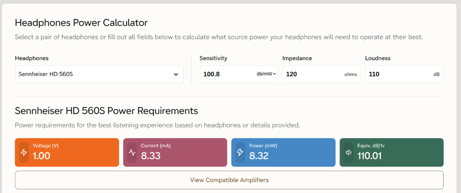Click the lightning bolt icon on Voltage card

tap(24, 153)
